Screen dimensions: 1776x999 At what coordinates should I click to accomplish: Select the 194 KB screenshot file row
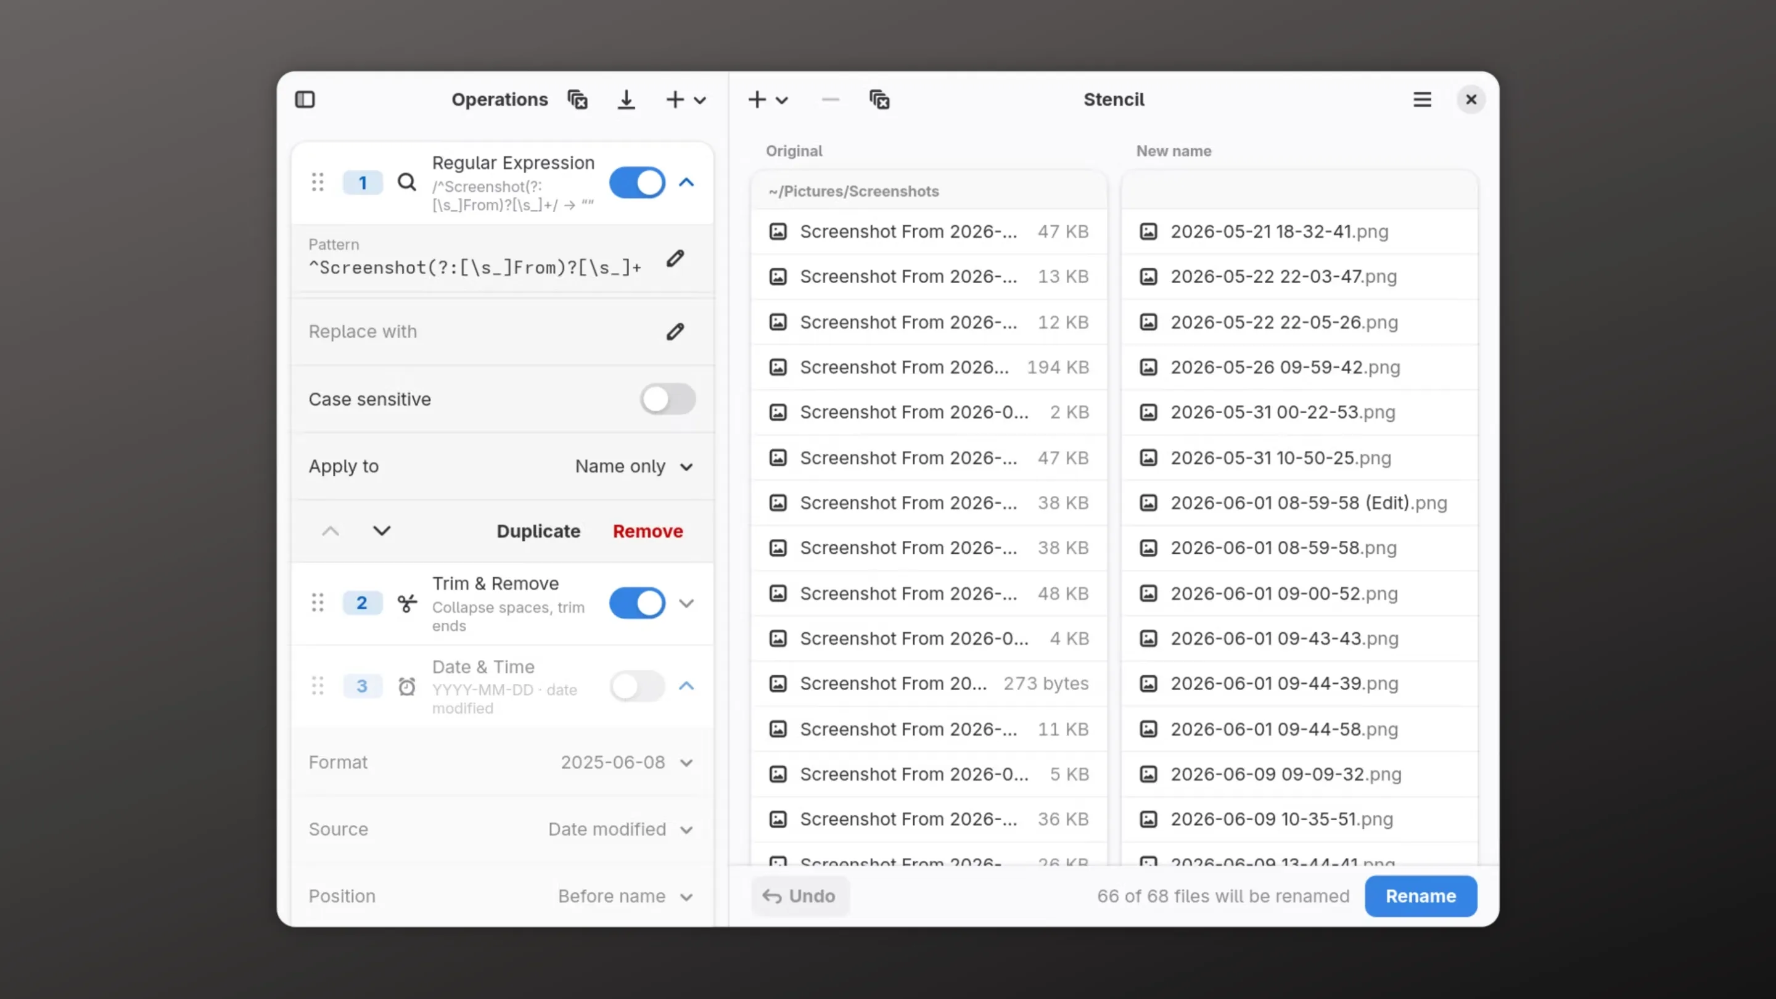[929, 368]
